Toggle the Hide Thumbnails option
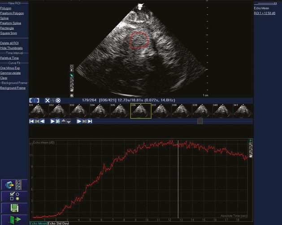The width and height of the screenshot is (282, 225). [11, 48]
